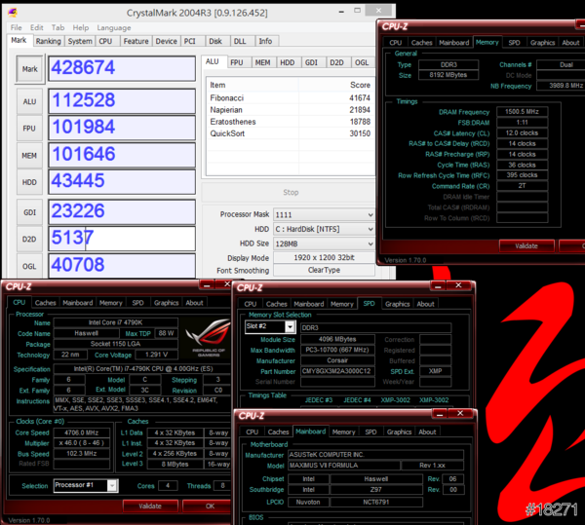Screen dimensions: 585x525
Task: Click the total Mark score 428674 field
Action: [122, 68]
